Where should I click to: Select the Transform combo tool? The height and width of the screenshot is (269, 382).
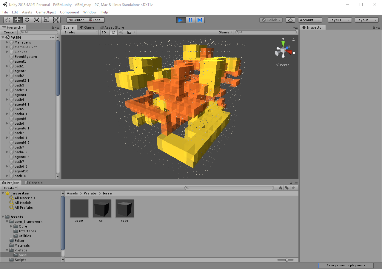[x=56, y=20]
